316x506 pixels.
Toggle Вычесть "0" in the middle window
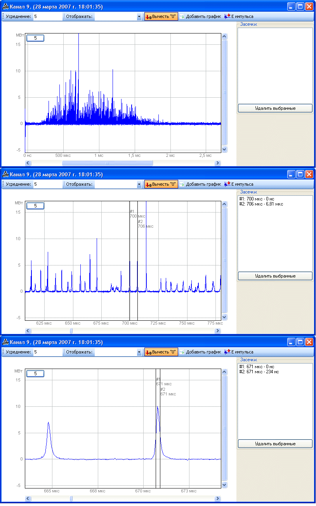click(x=161, y=184)
